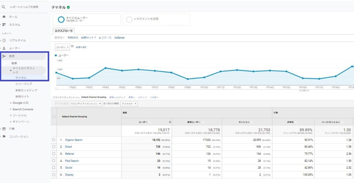The height and width of the screenshot is (183, 354).
Task: Open the Organic Search channel link
Action: pyautogui.click(x=74, y=140)
